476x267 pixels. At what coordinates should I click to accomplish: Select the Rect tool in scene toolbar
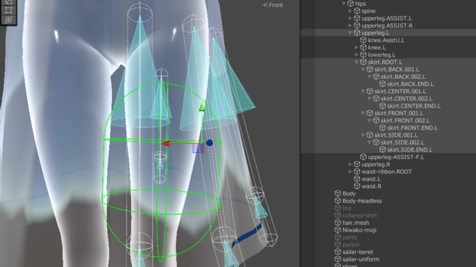(x=8, y=10)
